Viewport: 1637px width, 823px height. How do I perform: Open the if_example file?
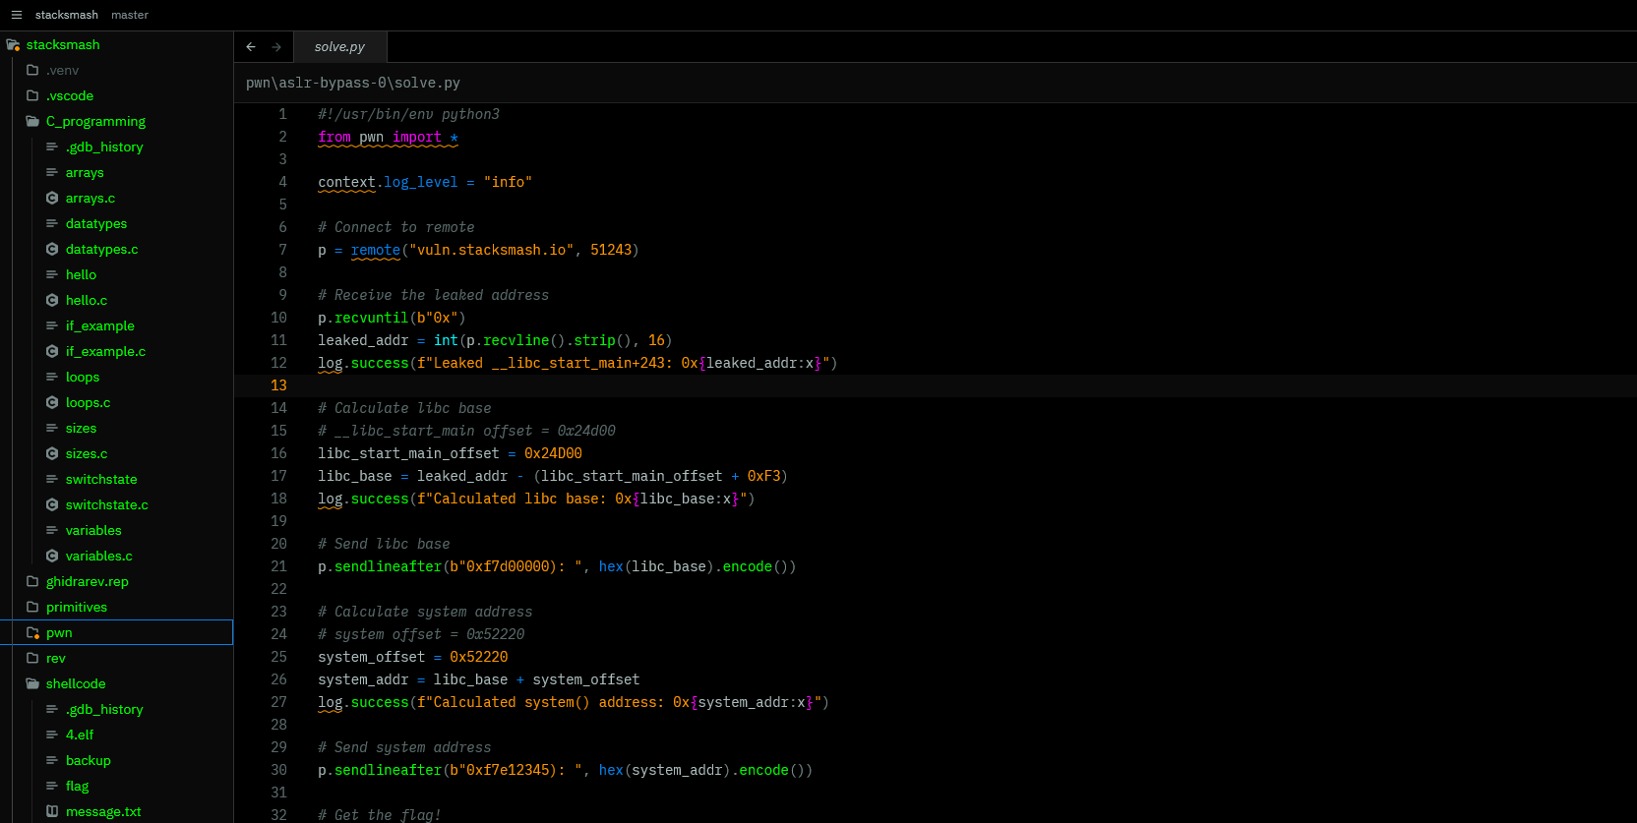coord(100,325)
